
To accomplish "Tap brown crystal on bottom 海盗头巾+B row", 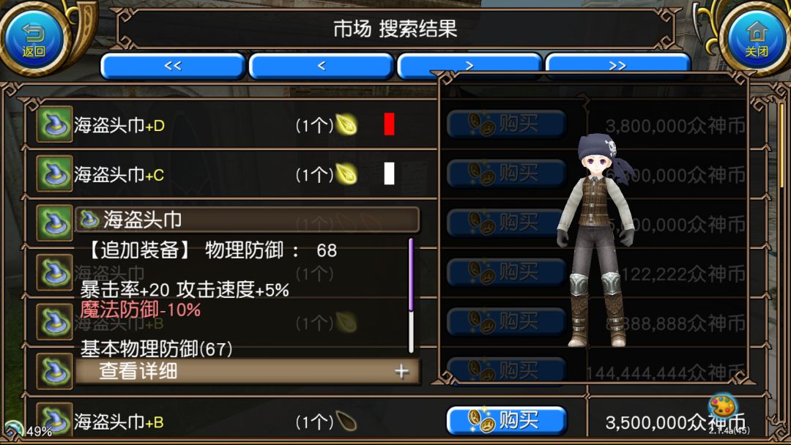I will tap(346, 422).
